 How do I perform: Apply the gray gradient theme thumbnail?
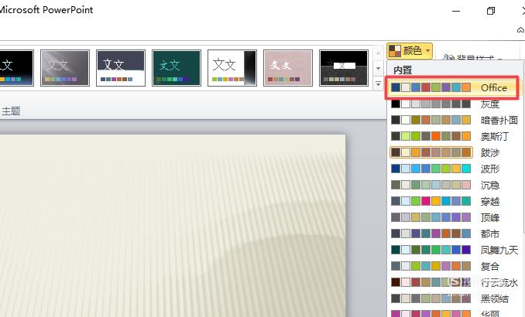[65, 68]
